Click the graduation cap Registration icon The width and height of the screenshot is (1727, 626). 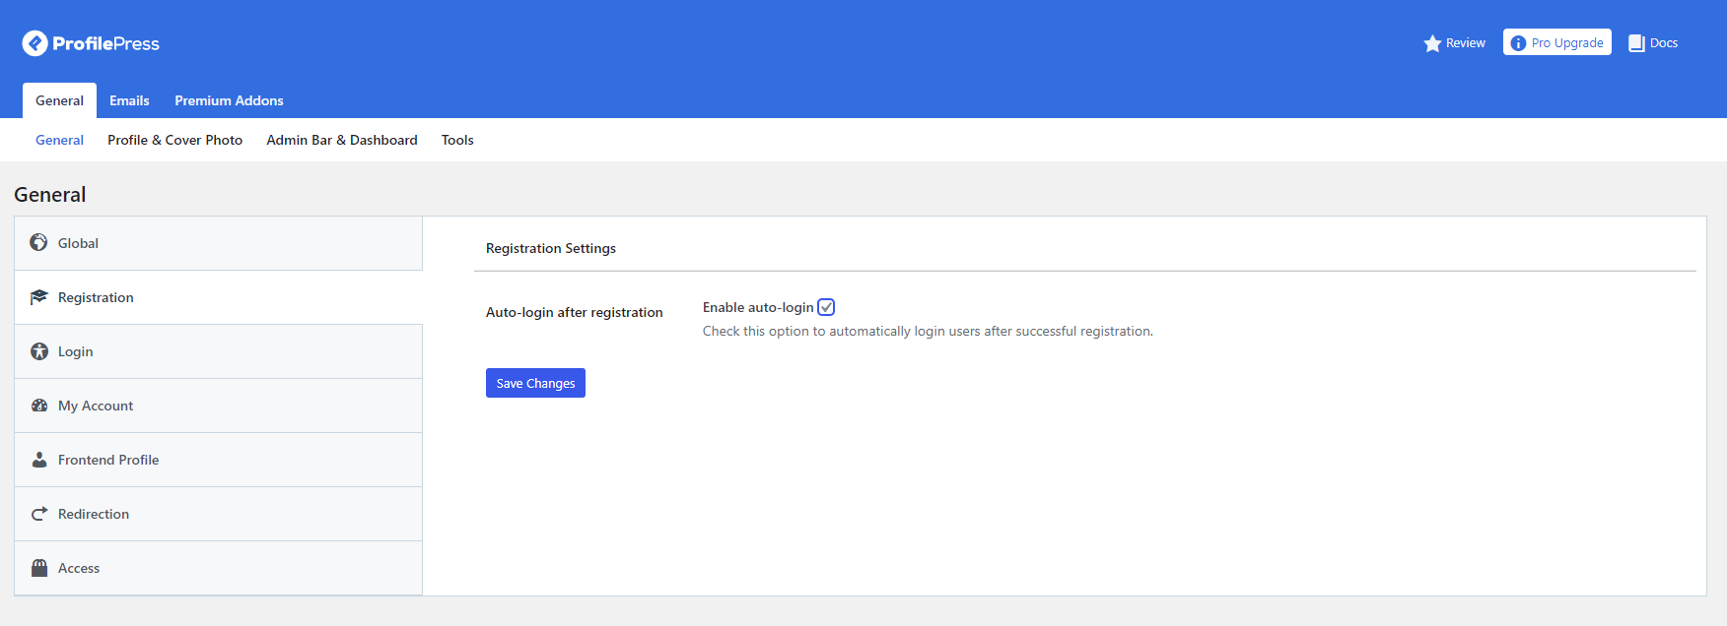tap(38, 297)
